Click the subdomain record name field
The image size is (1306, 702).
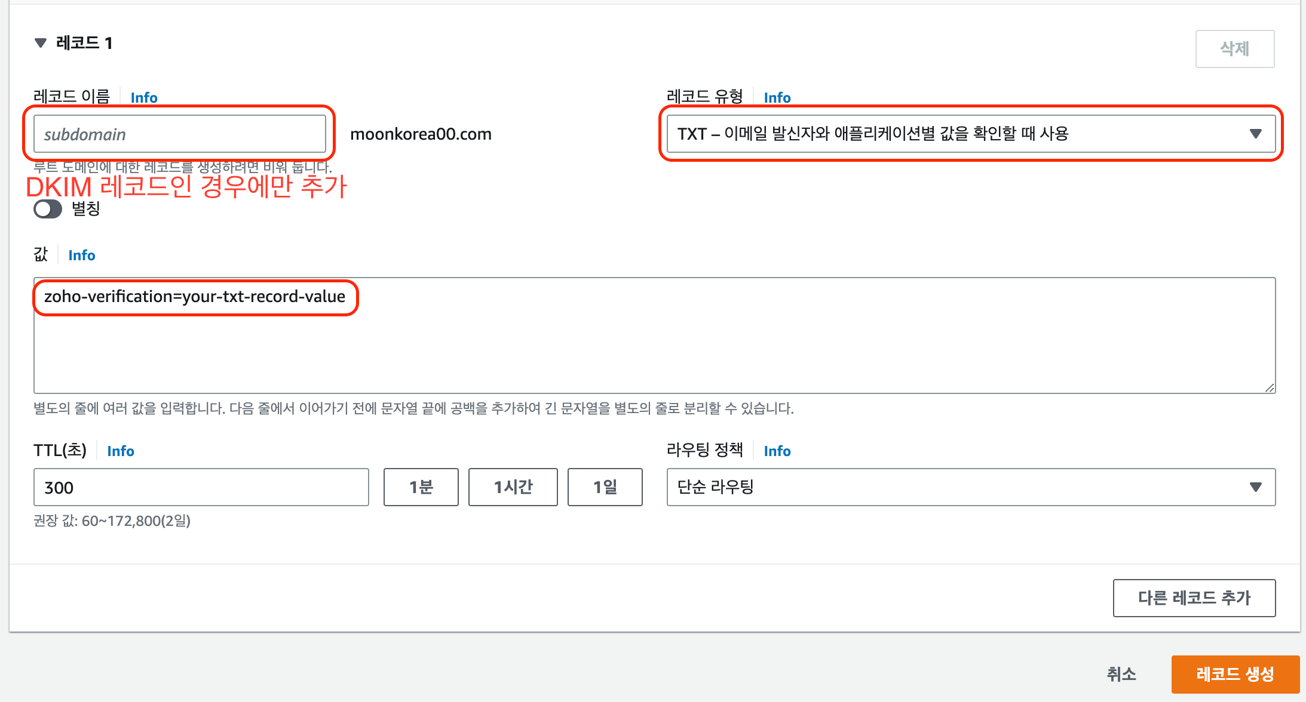point(179,134)
